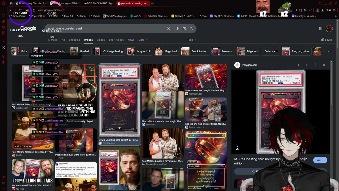
Task: Open the Google apps grid
Action: pos(321,29)
